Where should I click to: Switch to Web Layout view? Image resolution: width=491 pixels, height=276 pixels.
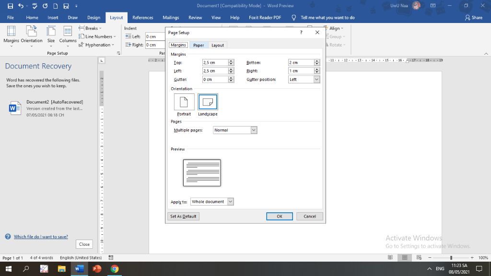coord(419,257)
